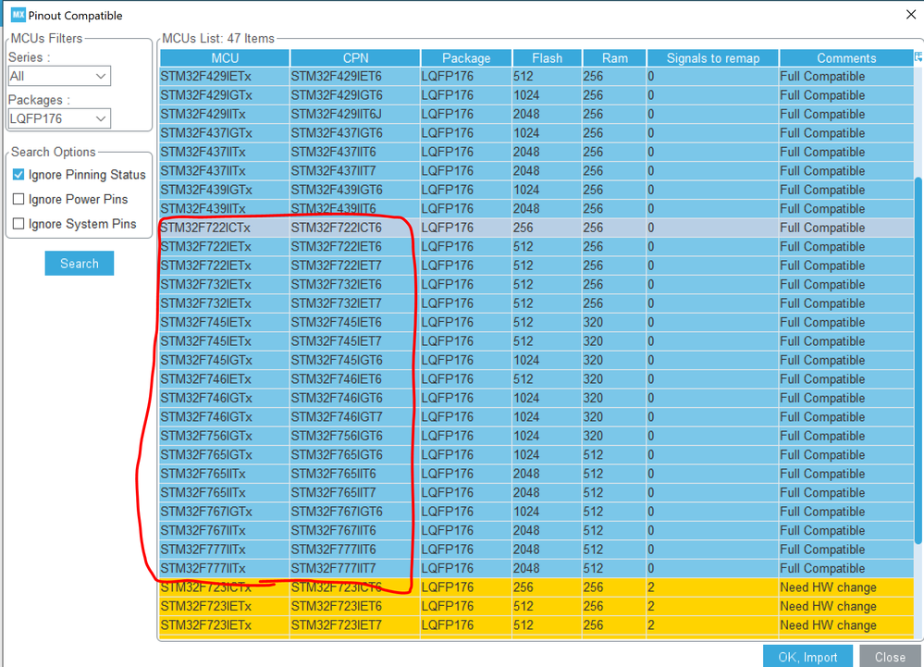Click the Package column header
Image resolution: width=924 pixels, height=667 pixels.
pos(466,57)
